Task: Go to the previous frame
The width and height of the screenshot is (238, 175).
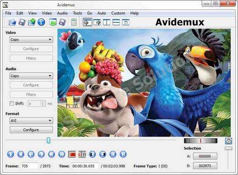Action: point(31,154)
